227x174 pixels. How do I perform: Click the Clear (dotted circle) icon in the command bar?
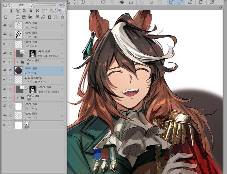[103, 2]
